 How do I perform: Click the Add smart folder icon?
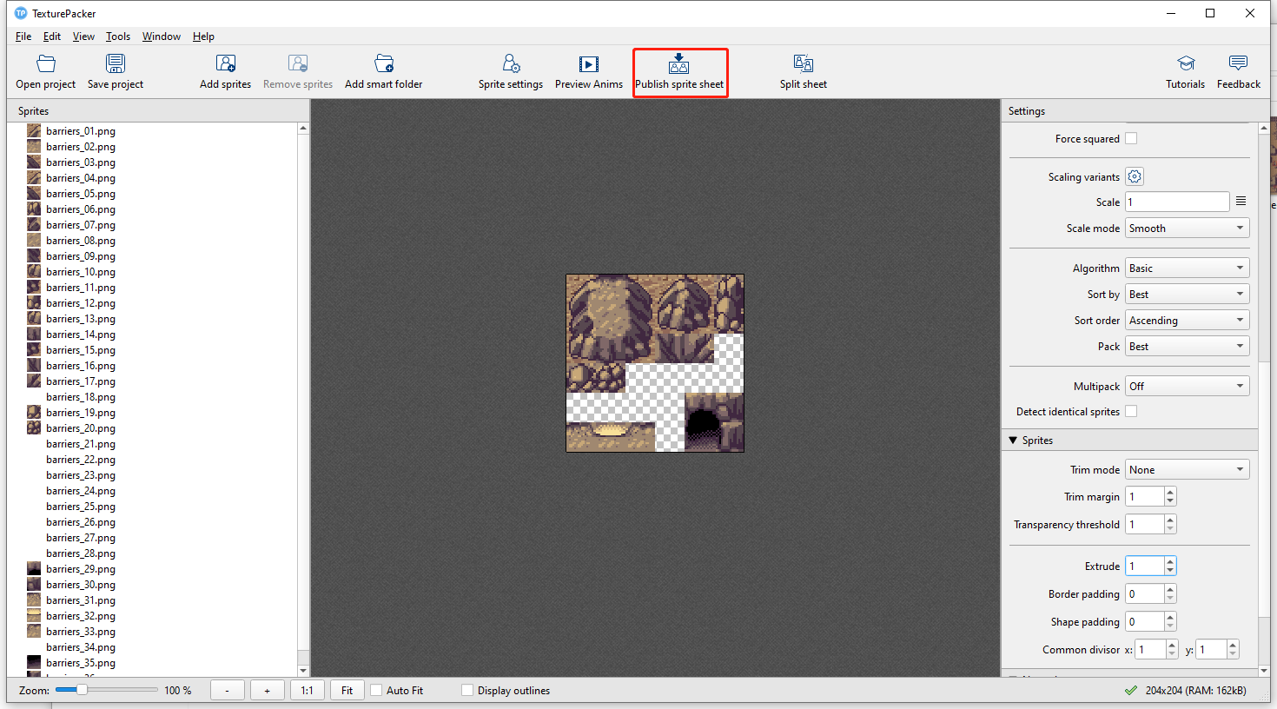pos(384,63)
